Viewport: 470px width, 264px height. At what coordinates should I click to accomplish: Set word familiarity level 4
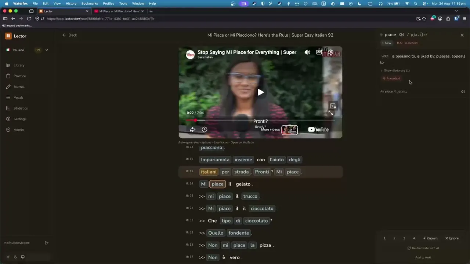click(x=414, y=238)
